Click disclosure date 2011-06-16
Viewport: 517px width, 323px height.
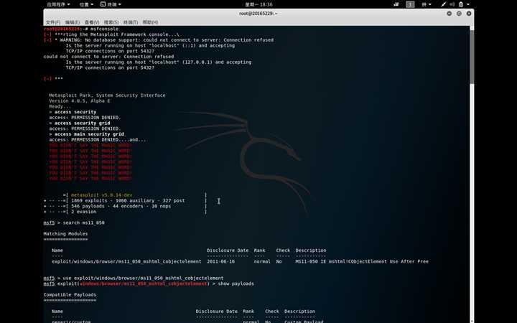coord(221,261)
